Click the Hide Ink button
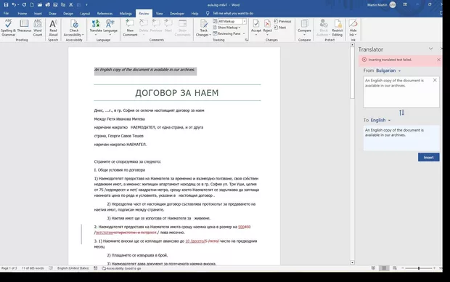The image size is (450, 282). pos(353,28)
